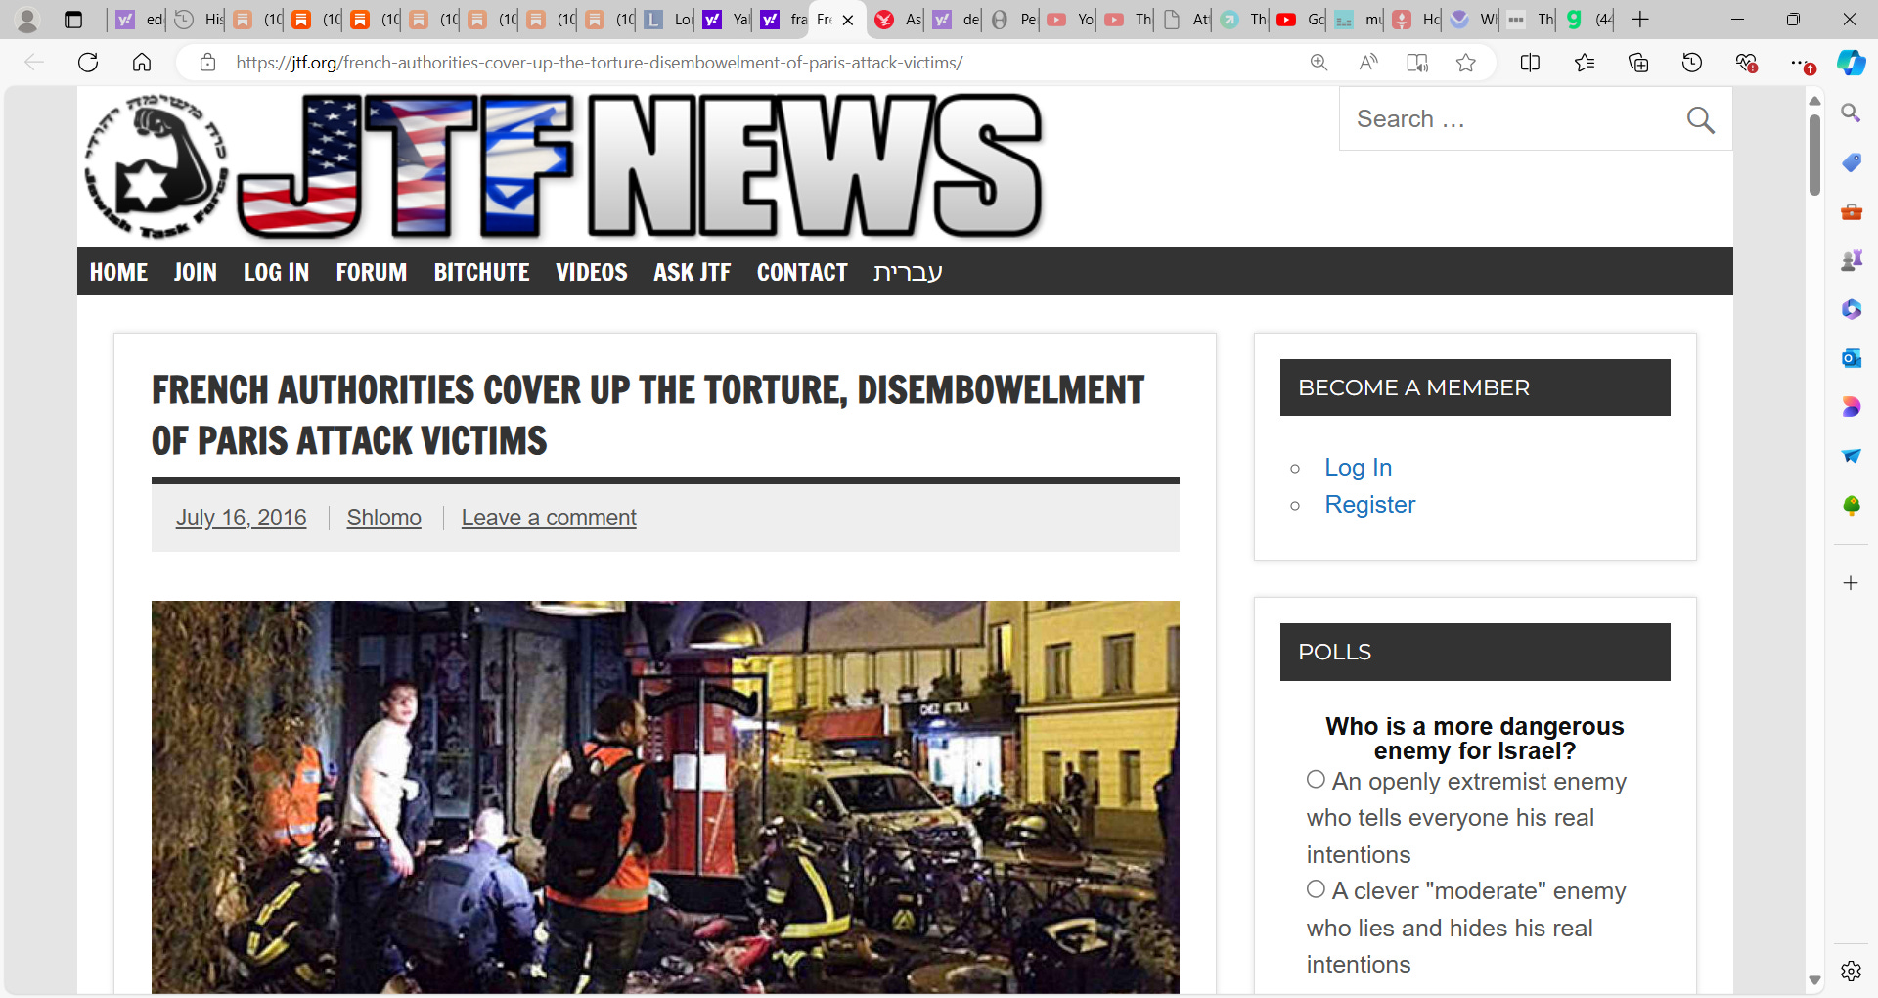Open browser profile avatar
1878x998 pixels.
pos(27,20)
